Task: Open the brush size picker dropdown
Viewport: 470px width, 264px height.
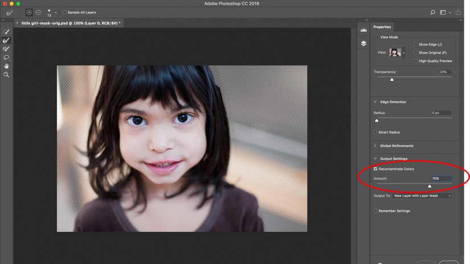Action: 56,13
